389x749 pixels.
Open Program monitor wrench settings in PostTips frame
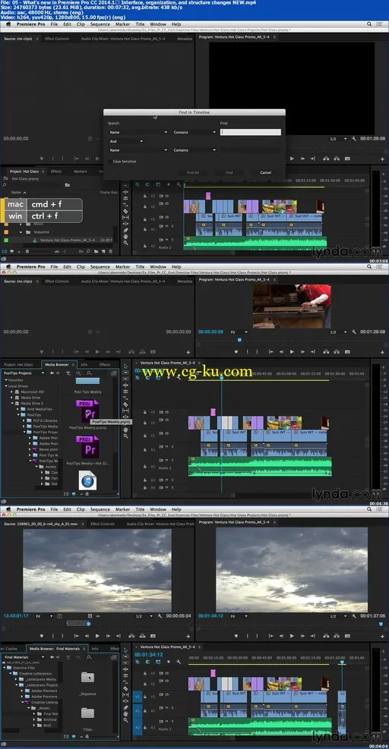(353, 332)
